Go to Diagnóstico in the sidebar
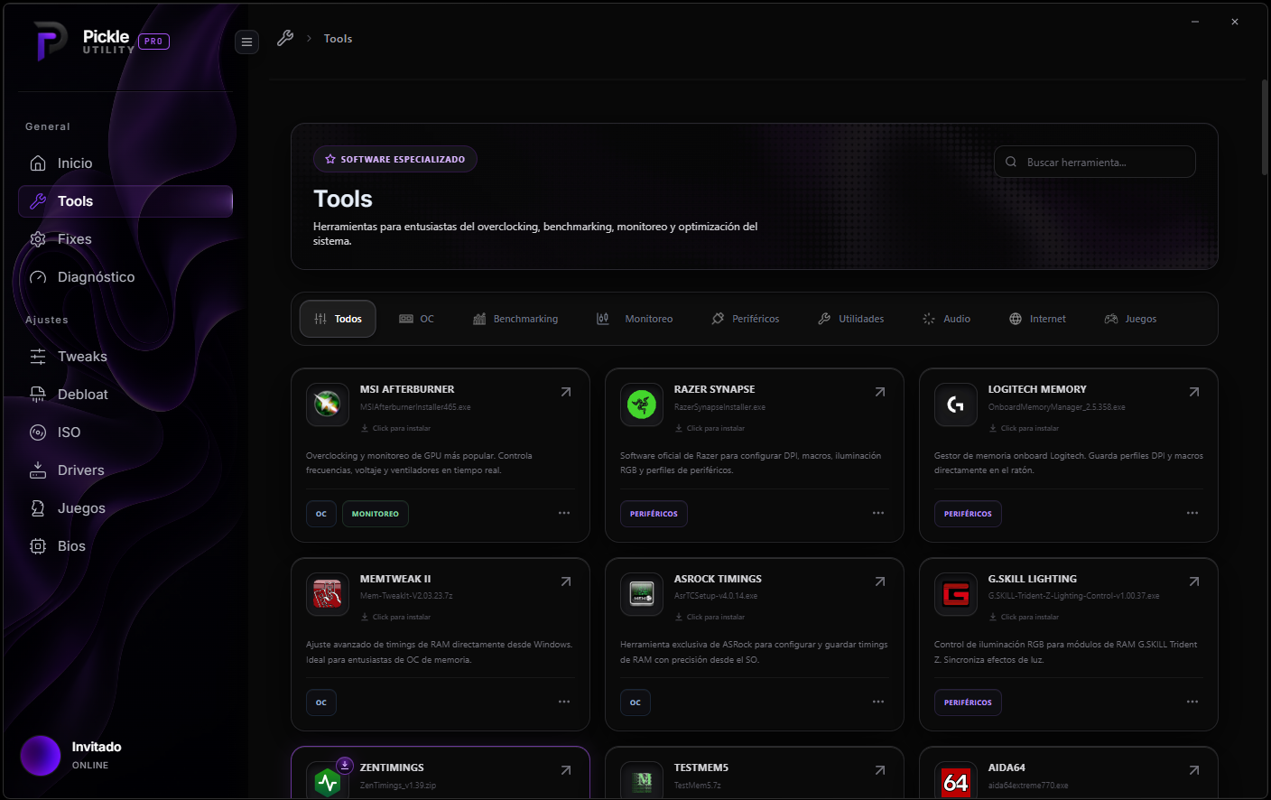1271x800 pixels. tap(125, 277)
